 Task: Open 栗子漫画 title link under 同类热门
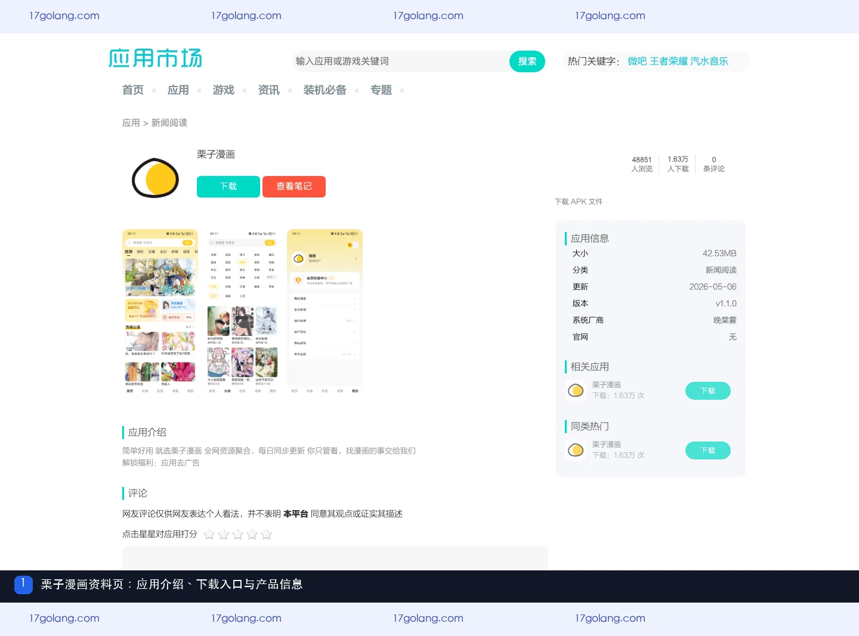(607, 444)
